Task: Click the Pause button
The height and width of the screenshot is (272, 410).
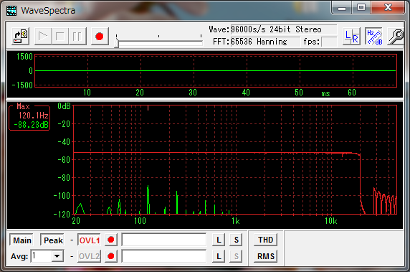Action: (x=77, y=37)
